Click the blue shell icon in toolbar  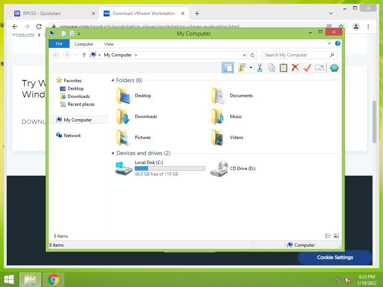334,68
